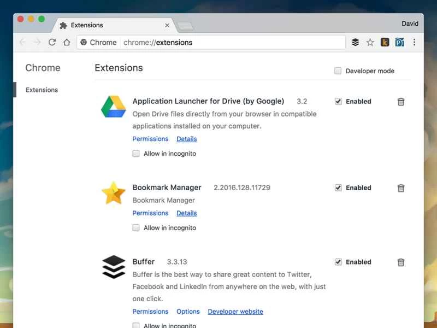Switch to the Extensions tab

tap(92, 25)
